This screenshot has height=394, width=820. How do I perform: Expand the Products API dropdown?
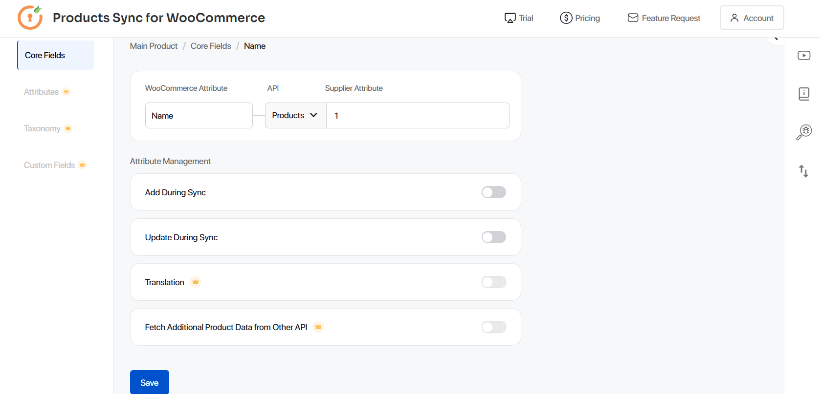[x=295, y=116]
